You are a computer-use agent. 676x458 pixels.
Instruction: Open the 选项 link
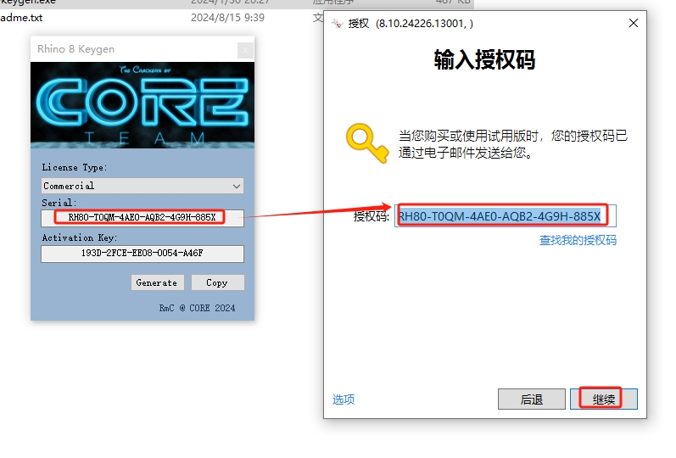click(x=344, y=399)
